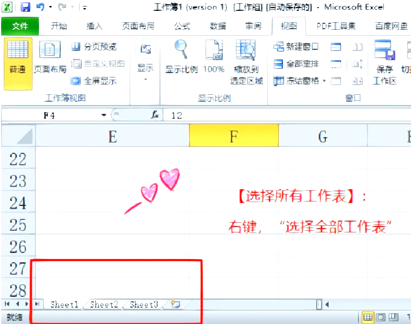Open the undo history dropdown arrow
411x324 pixels.
[x=50, y=7]
